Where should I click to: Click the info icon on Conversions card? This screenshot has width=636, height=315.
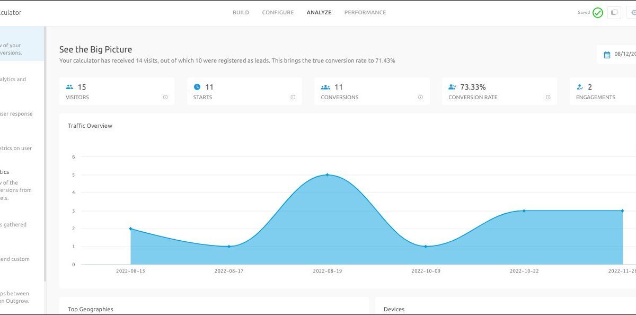420,98
